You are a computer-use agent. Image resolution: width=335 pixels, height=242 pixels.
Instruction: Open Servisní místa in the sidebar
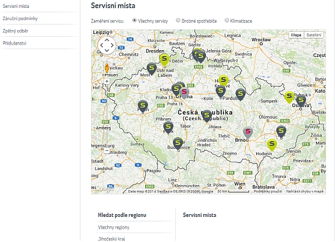pos(16,6)
